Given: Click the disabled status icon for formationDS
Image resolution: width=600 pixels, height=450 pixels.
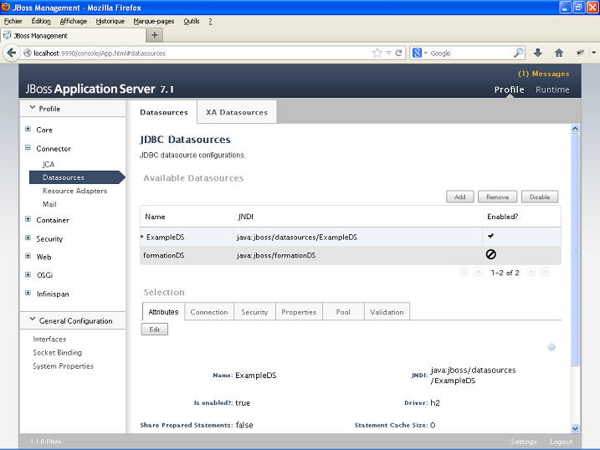Looking at the screenshot, I should (491, 255).
